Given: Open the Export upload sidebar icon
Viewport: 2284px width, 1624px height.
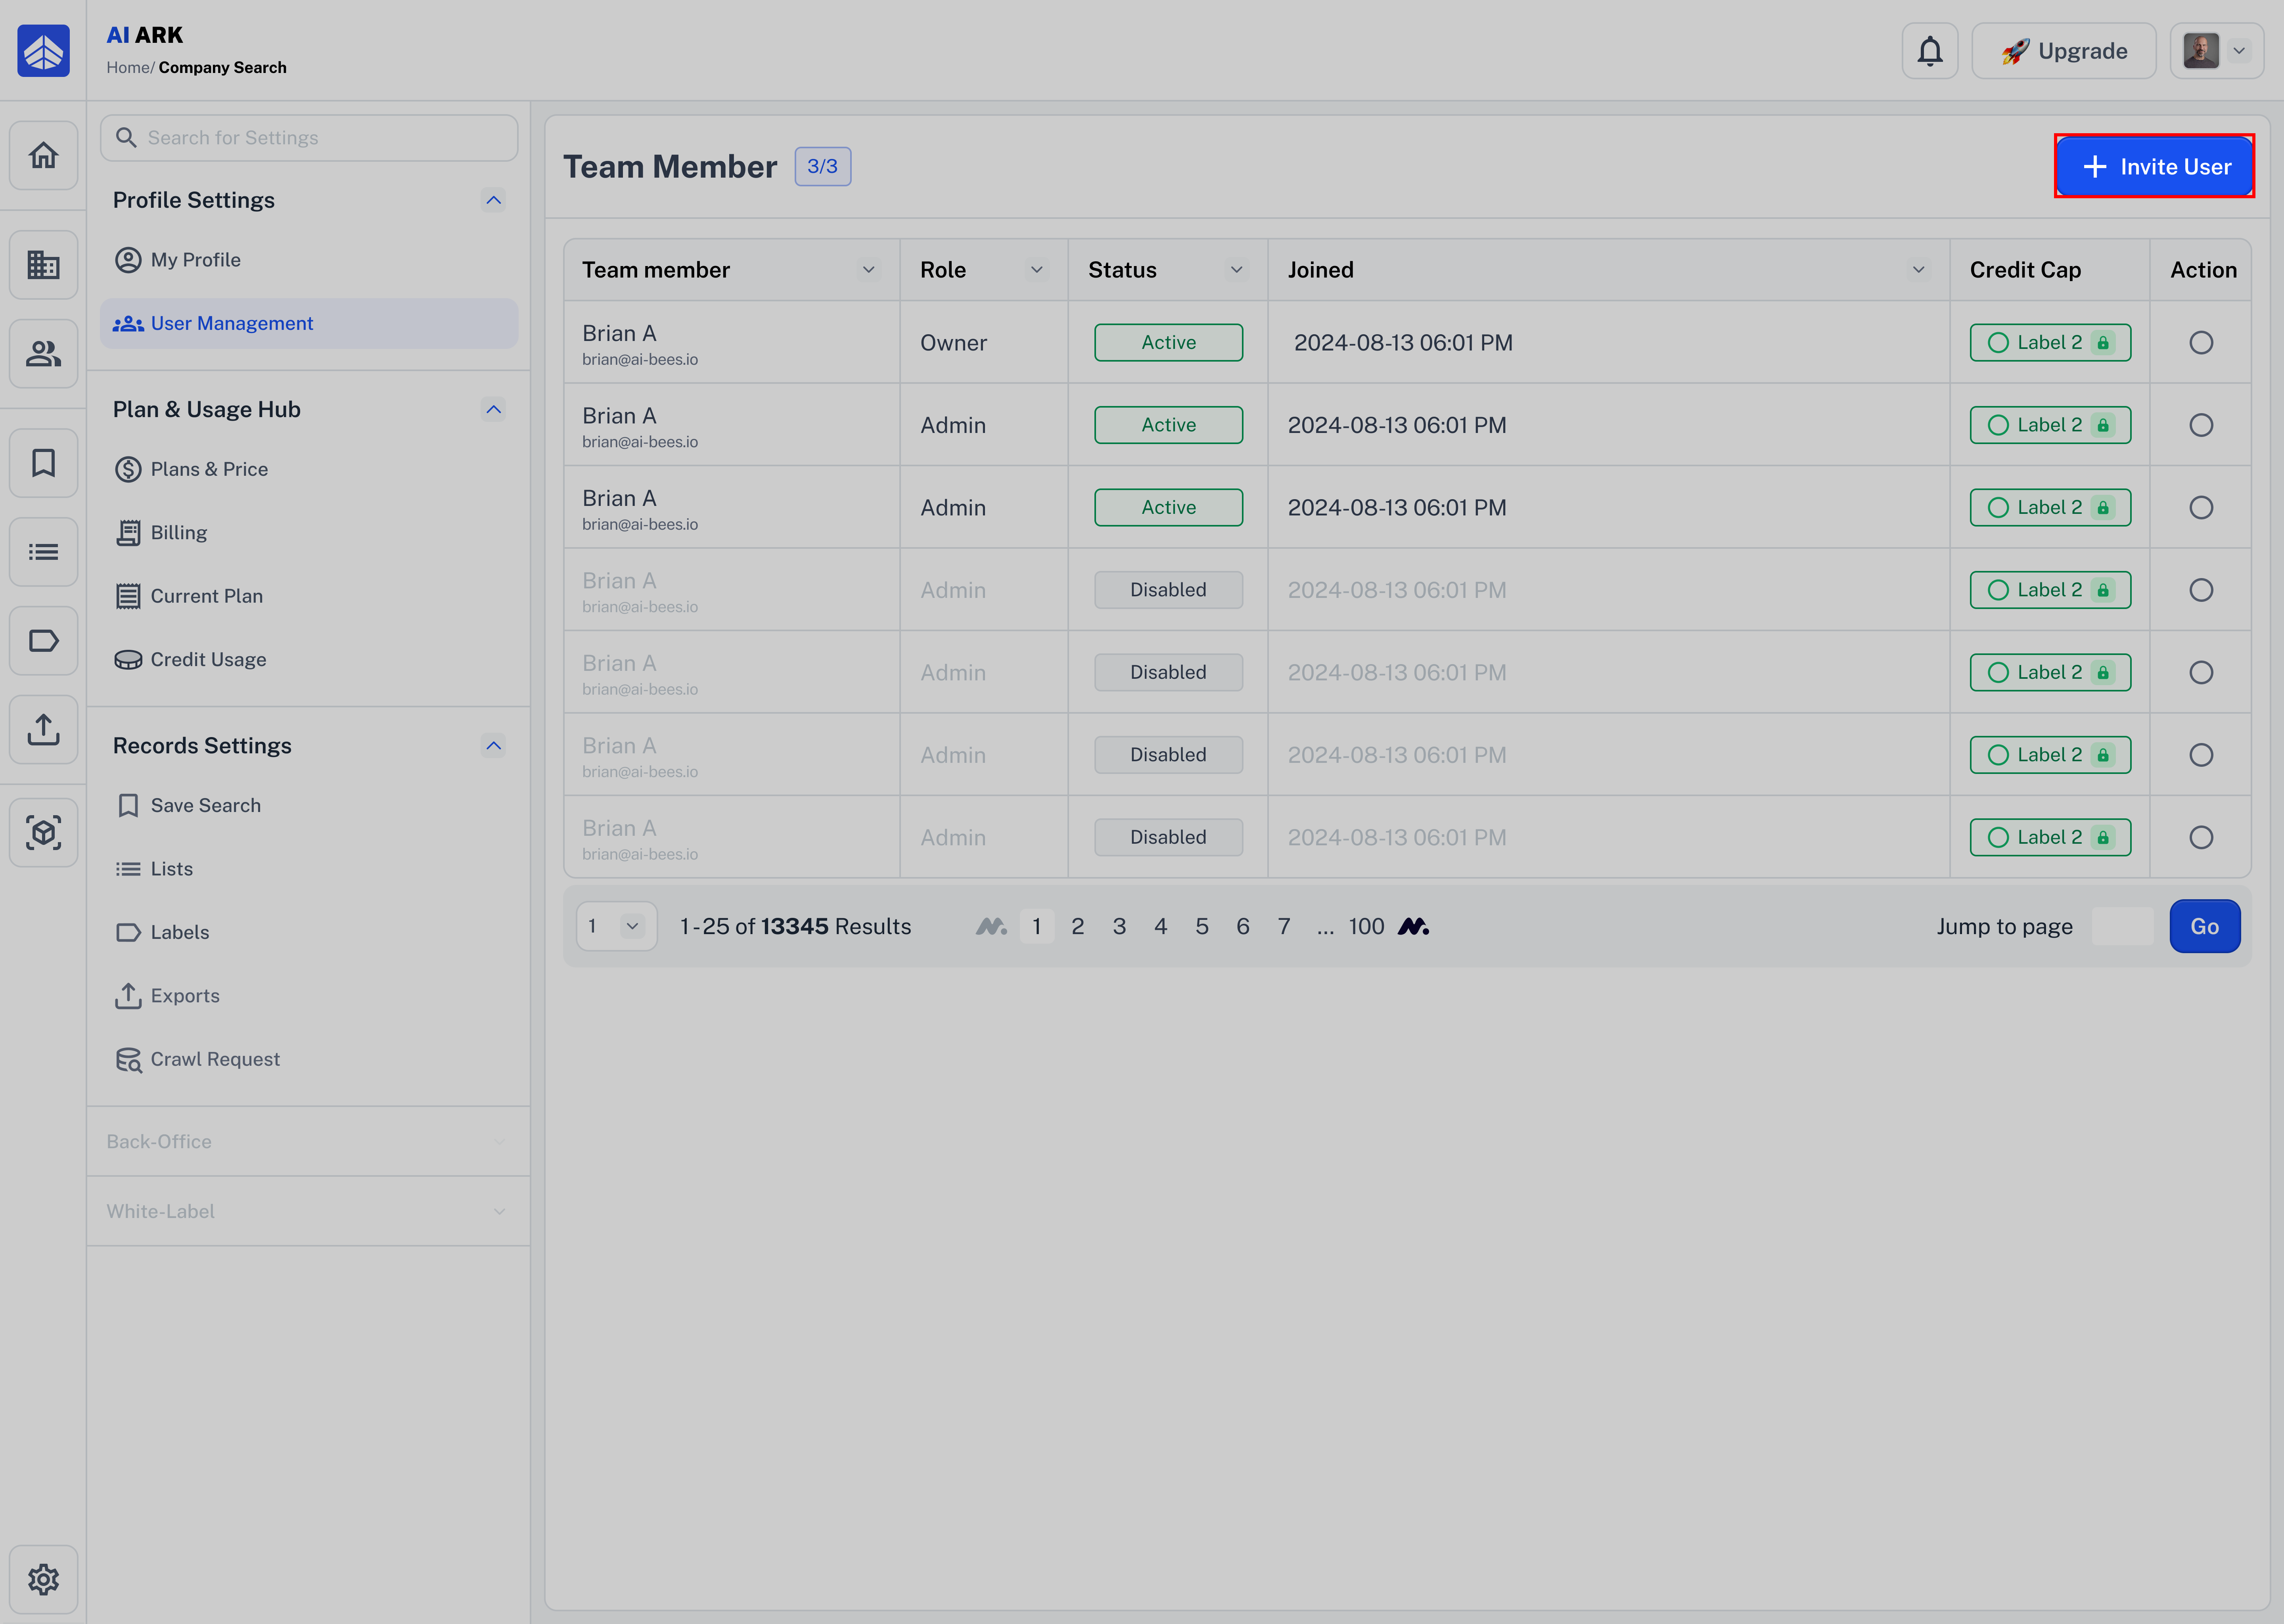Looking at the screenshot, I should pyautogui.click(x=43, y=730).
